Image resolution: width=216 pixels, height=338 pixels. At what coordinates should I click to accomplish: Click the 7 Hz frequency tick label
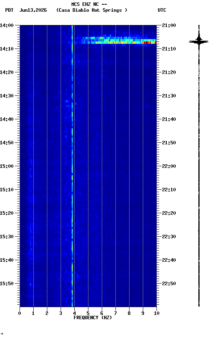pos(115,313)
